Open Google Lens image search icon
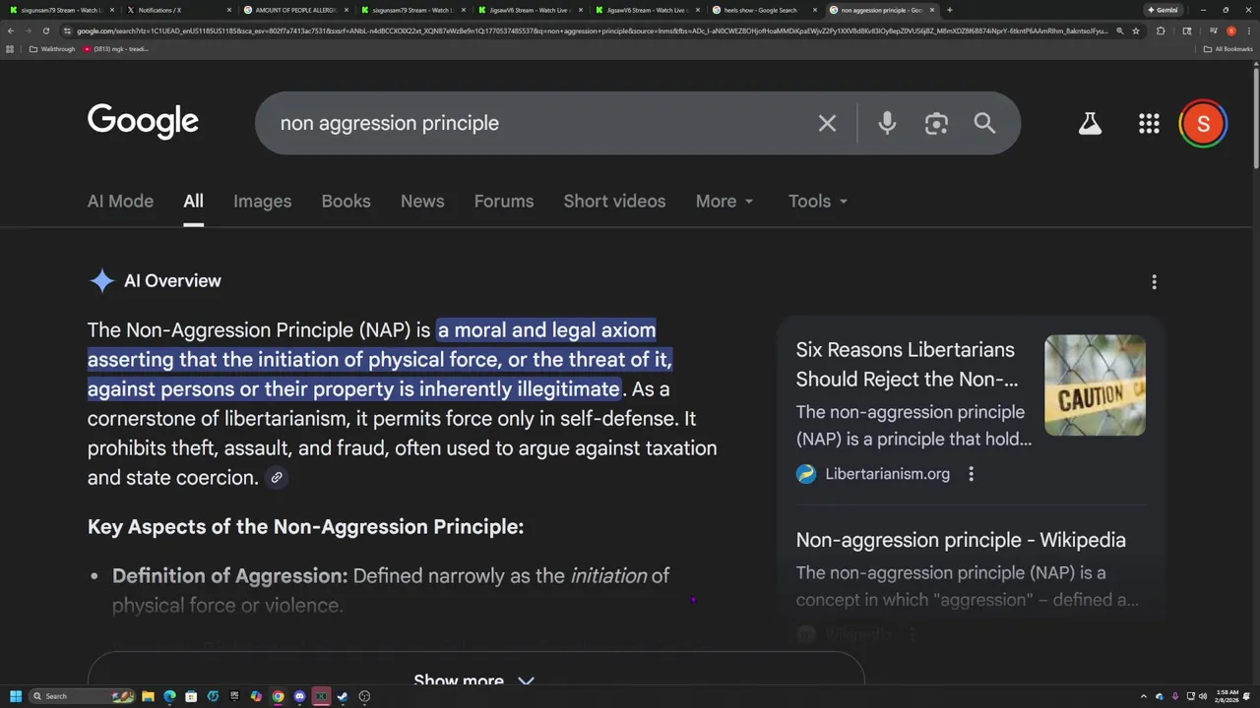Screen dimensions: 1260x708 936,123
